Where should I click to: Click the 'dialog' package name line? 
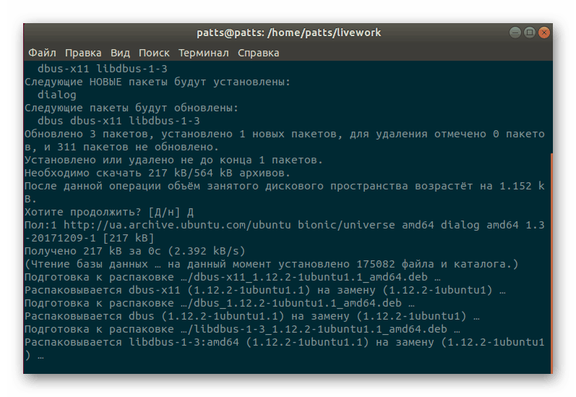(57, 95)
